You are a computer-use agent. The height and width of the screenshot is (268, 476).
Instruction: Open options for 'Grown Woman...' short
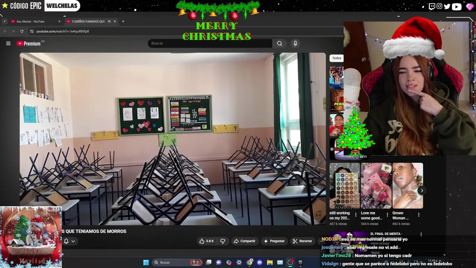point(419,215)
